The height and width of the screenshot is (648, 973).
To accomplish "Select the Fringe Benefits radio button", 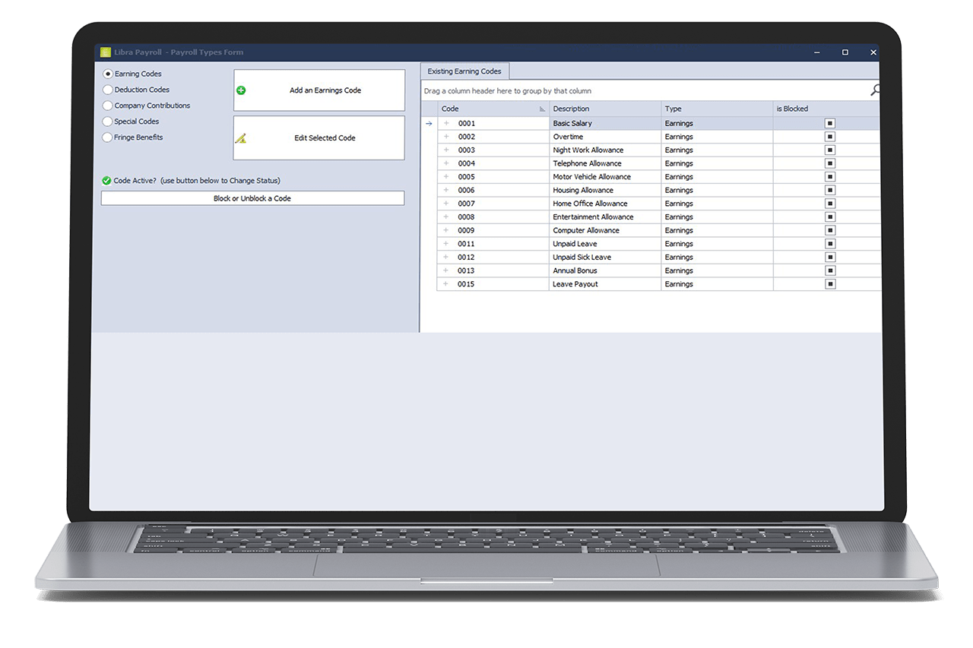I will pos(107,137).
